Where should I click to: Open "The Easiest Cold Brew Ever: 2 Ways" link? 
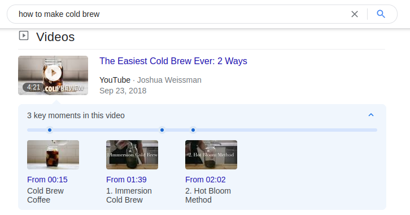tap(173, 61)
